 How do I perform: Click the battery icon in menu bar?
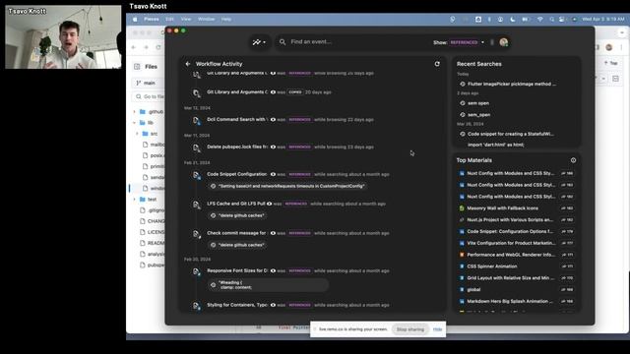[525, 20]
